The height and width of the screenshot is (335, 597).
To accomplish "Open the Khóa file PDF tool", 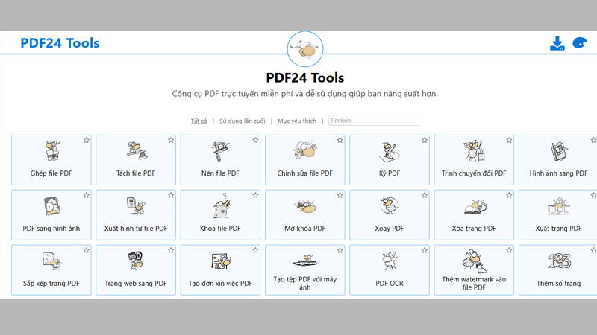I will (x=220, y=215).
